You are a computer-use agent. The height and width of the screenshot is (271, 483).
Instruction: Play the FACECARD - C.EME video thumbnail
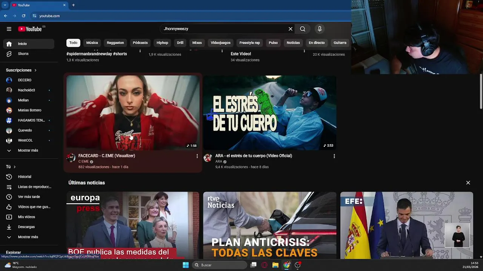coord(133,113)
